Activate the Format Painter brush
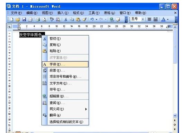 (x=84, y=19)
